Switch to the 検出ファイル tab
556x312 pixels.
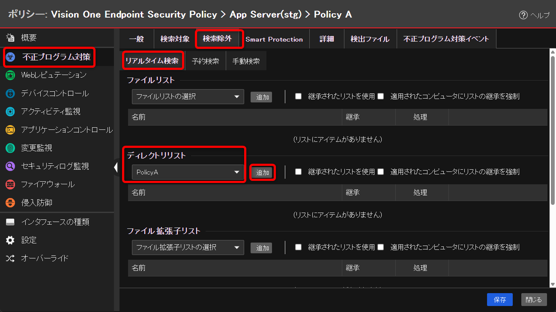point(370,39)
